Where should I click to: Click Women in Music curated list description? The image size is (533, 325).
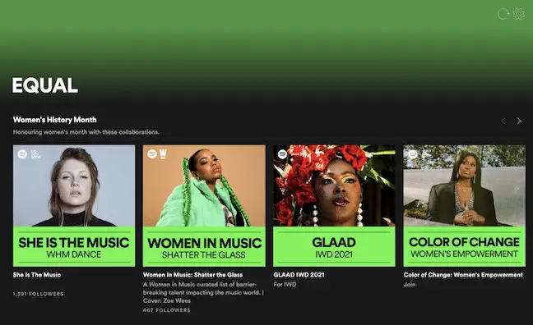coord(203,292)
